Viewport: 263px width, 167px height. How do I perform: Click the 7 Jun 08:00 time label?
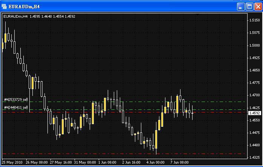(180, 162)
